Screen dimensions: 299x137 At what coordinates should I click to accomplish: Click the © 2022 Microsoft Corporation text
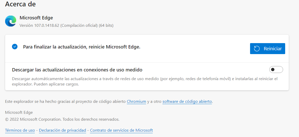(x=62, y=120)
